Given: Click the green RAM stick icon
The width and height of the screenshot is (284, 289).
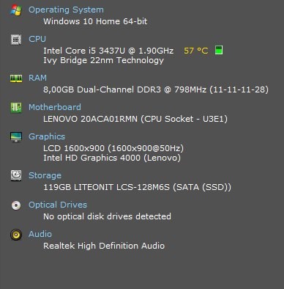Looking at the screenshot, I should 16,78.
